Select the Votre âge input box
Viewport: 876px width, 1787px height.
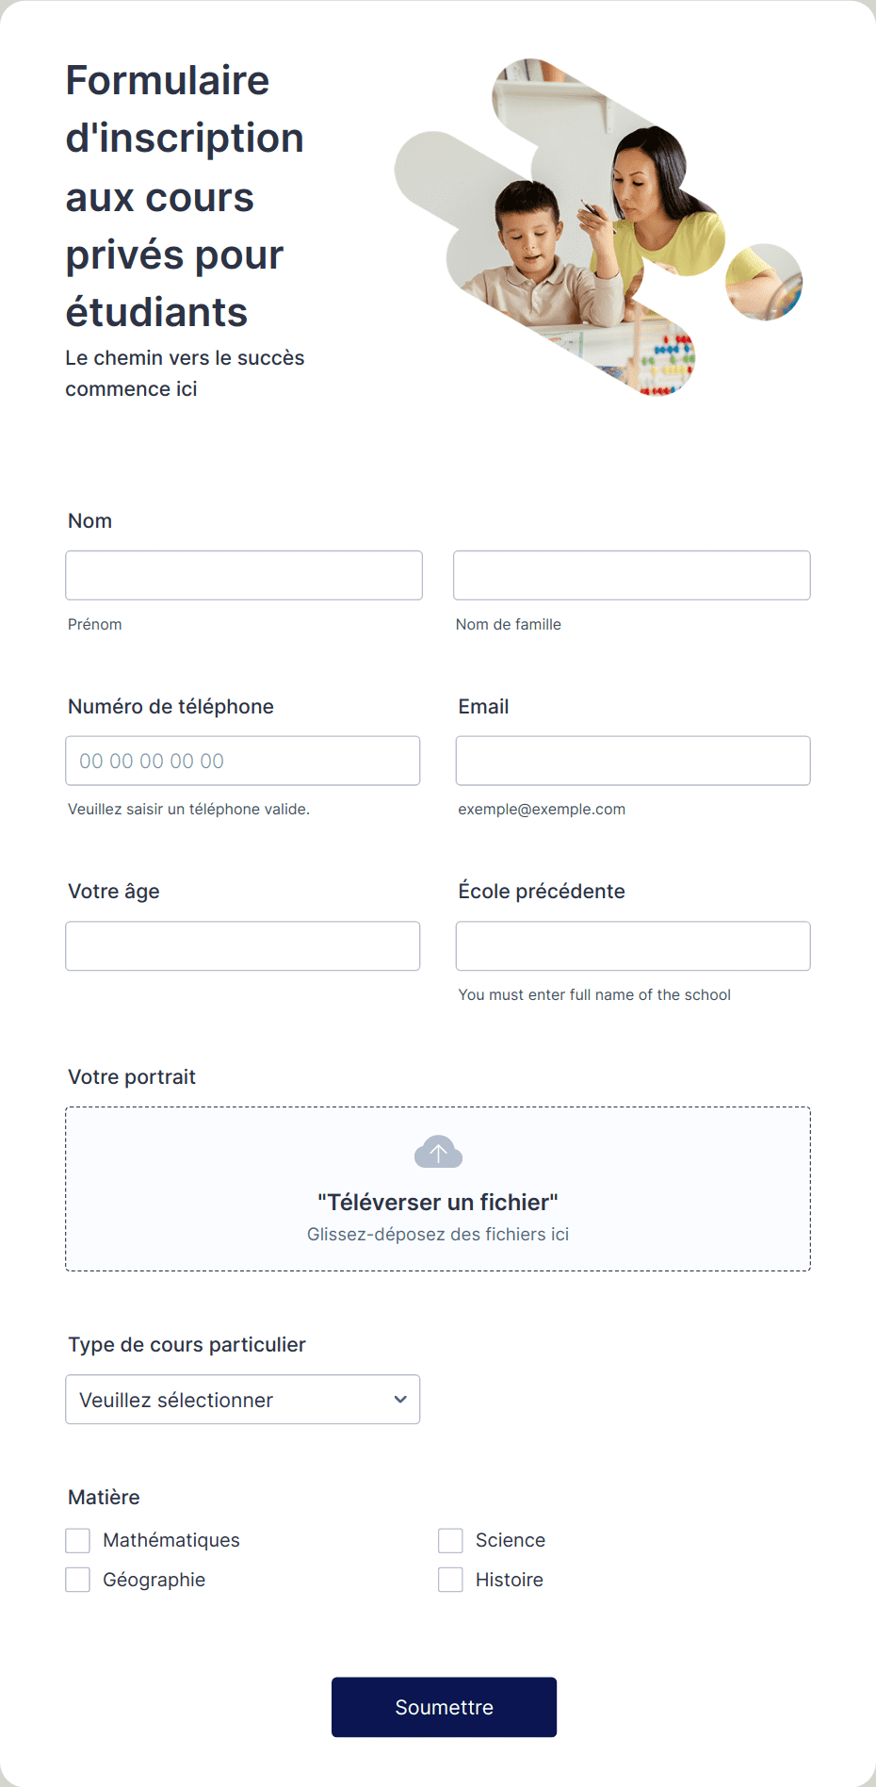click(x=242, y=946)
